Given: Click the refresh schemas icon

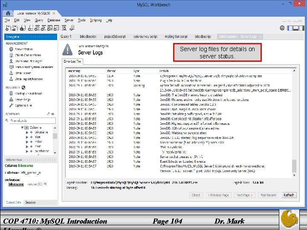Looking at the screenshot, I should [x=53, y=114].
